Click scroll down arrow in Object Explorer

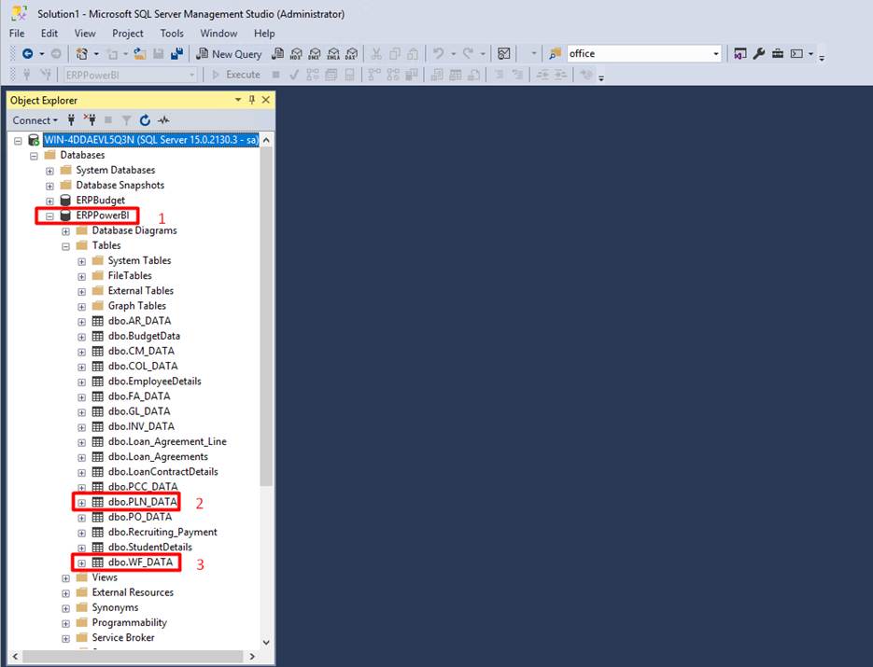[x=266, y=642]
